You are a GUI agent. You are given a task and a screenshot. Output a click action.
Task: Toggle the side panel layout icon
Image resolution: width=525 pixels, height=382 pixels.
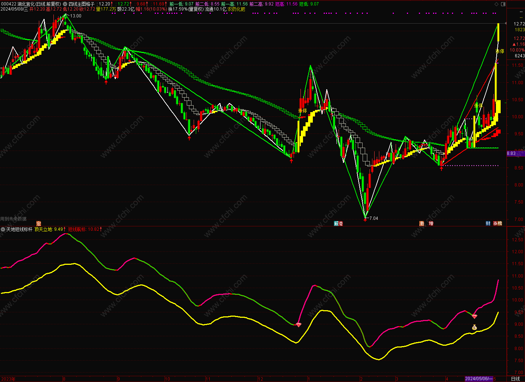pos(503,4)
